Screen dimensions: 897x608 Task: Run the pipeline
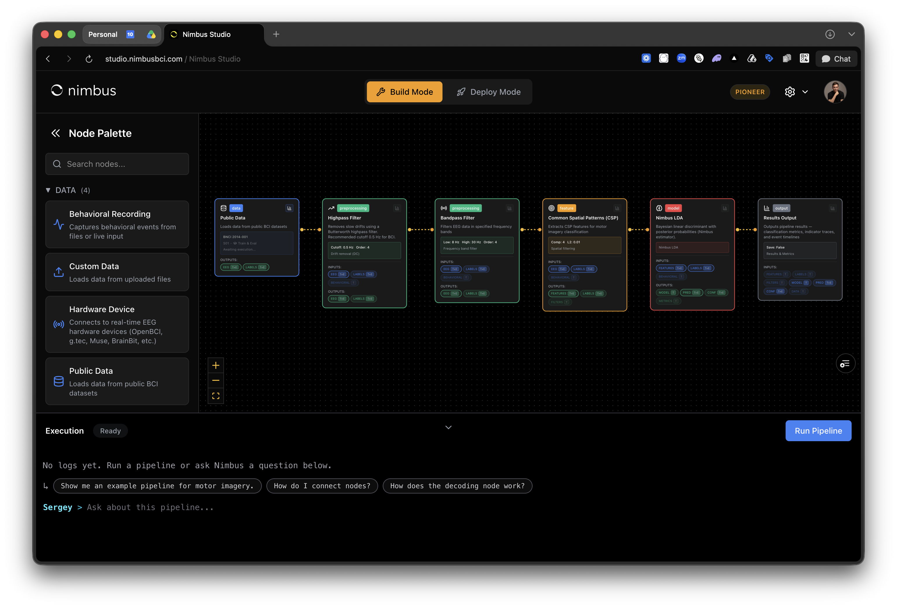pos(818,430)
